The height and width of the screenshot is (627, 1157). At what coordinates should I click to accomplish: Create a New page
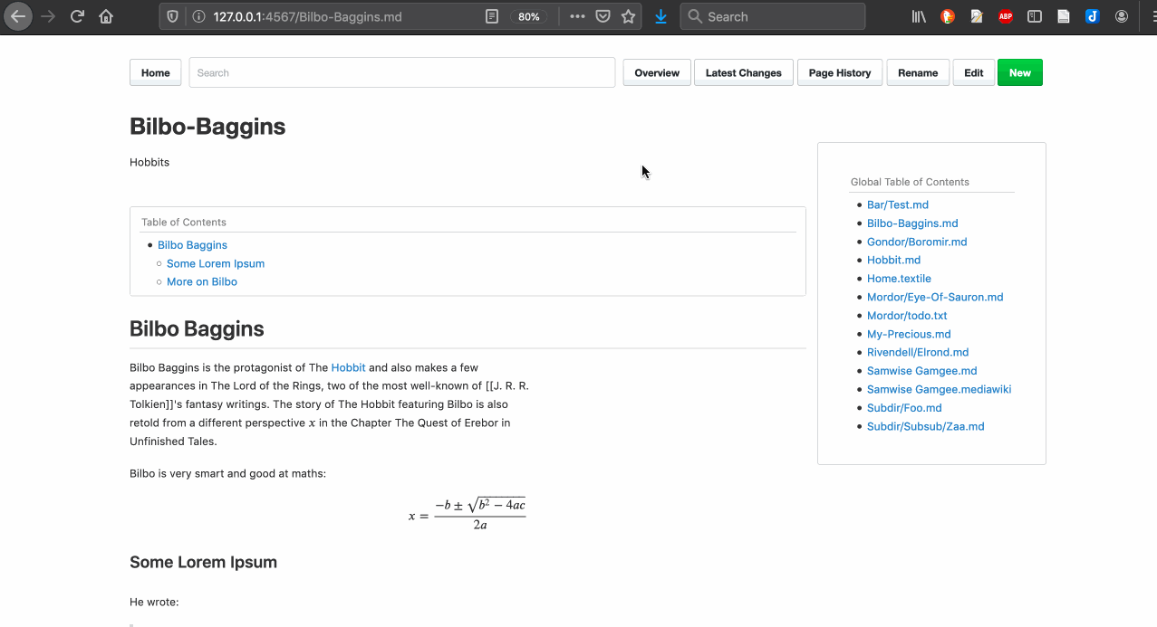click(x=1020, y=73)
